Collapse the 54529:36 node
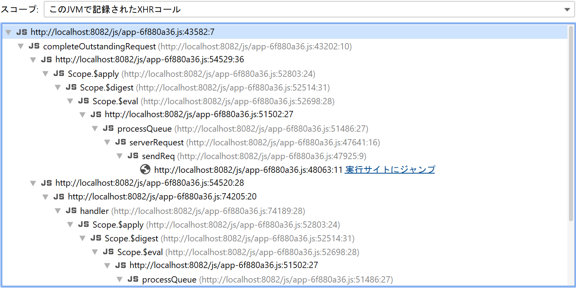576x288 pixels. [x=33, y=60]
